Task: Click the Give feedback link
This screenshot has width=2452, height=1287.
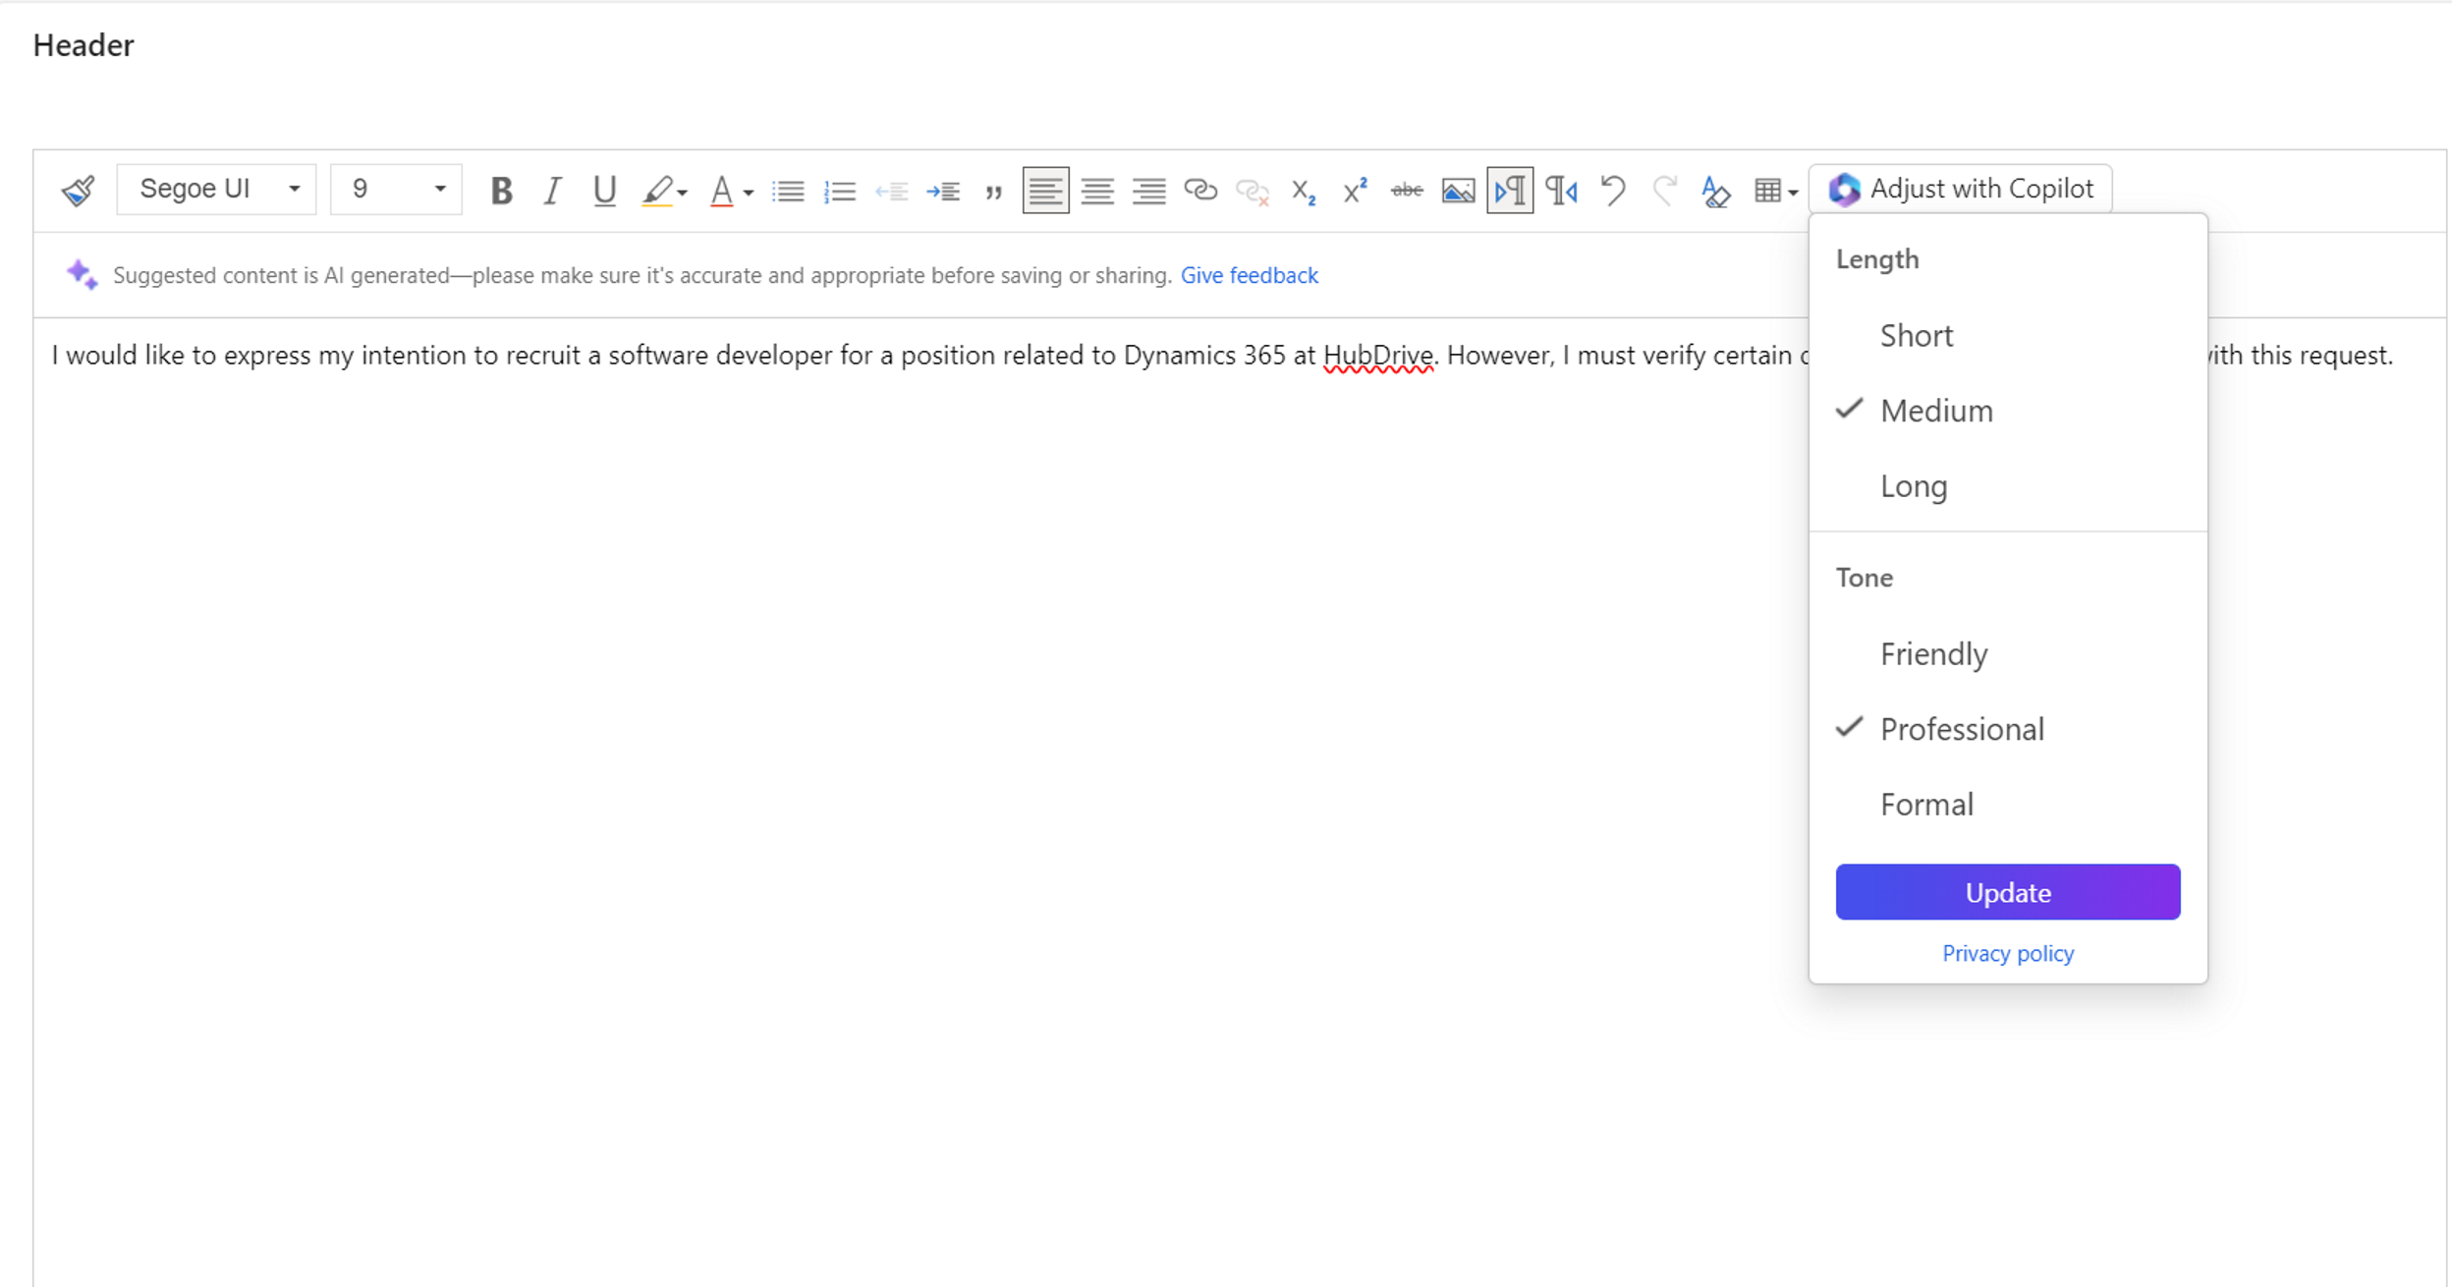Action: pyautogui.click(x=1250, y=275)
